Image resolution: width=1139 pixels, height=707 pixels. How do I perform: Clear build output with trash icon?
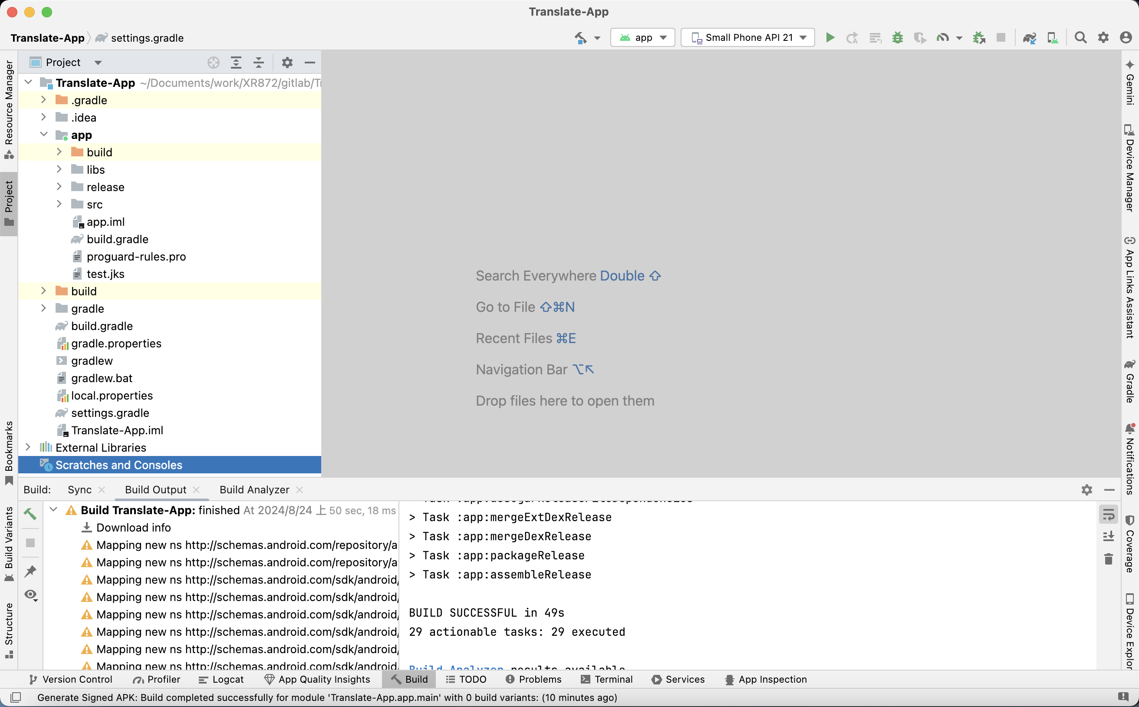click(x=1109, y=559)
